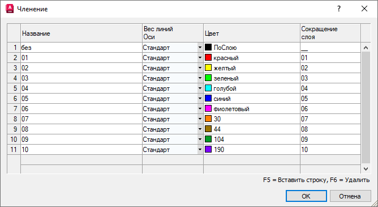The width and height of the screenshot is (378, 207).
Task: Select the Вес линий Оси column header
Action: (173, 33)
